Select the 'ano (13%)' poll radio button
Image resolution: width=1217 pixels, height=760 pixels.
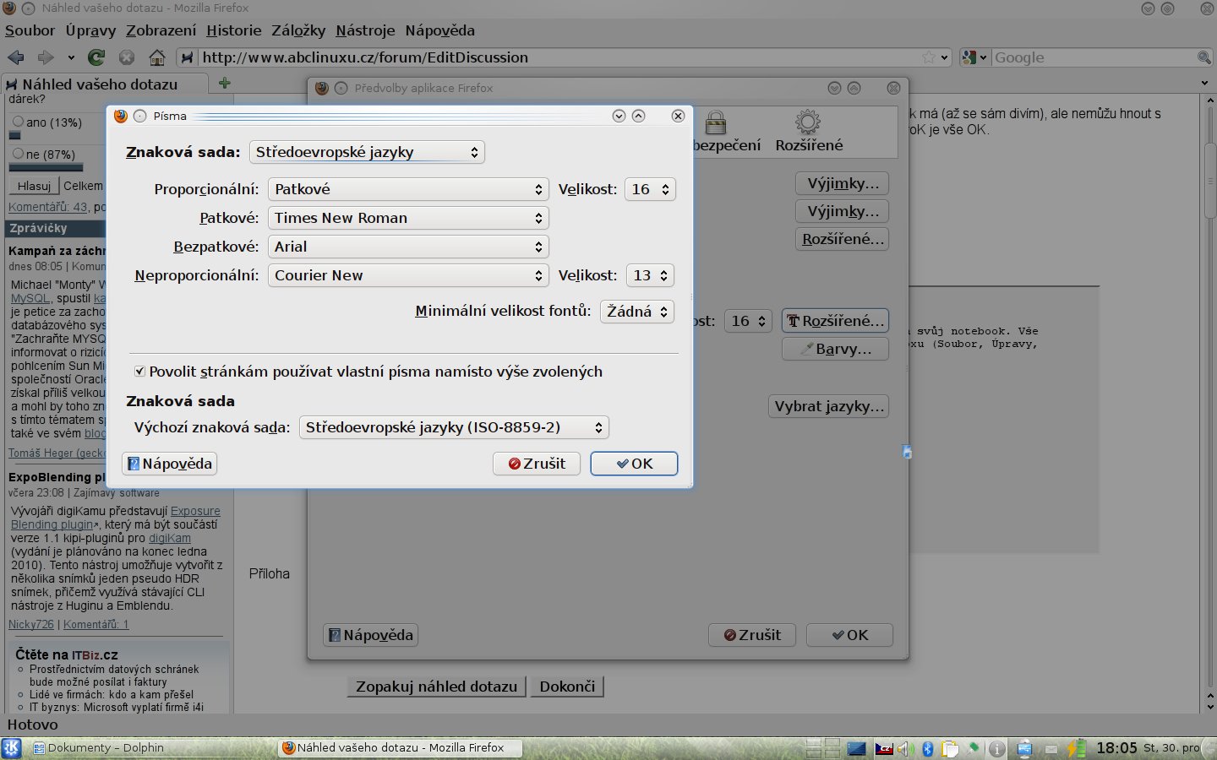[x=18, y=122]
